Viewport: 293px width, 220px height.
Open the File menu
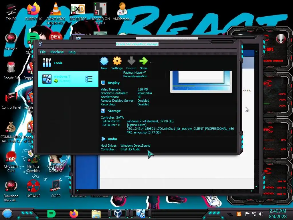pyautogui.click(x=43, y=52)
